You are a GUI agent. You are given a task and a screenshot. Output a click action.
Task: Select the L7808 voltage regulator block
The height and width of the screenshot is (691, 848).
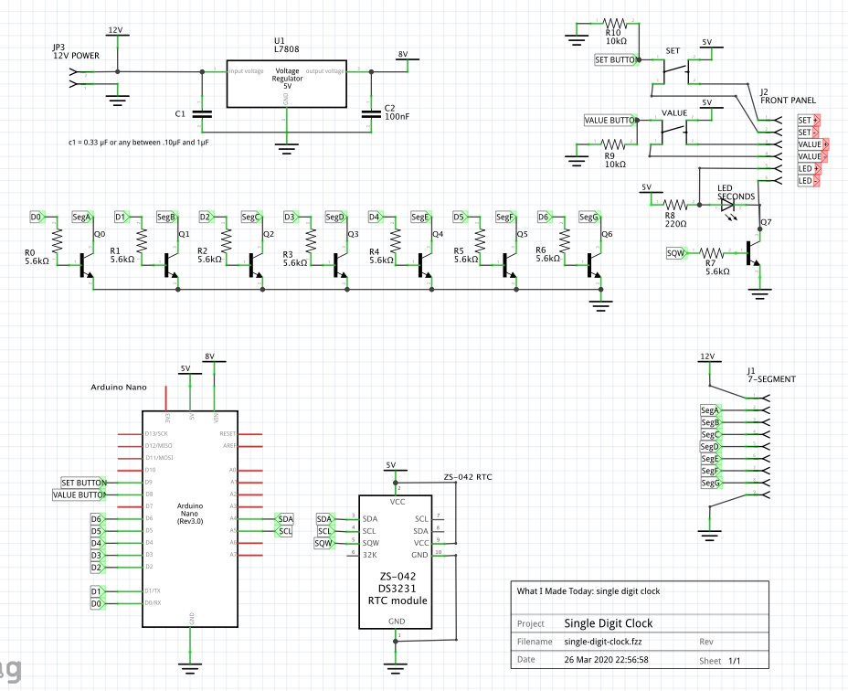286,82
